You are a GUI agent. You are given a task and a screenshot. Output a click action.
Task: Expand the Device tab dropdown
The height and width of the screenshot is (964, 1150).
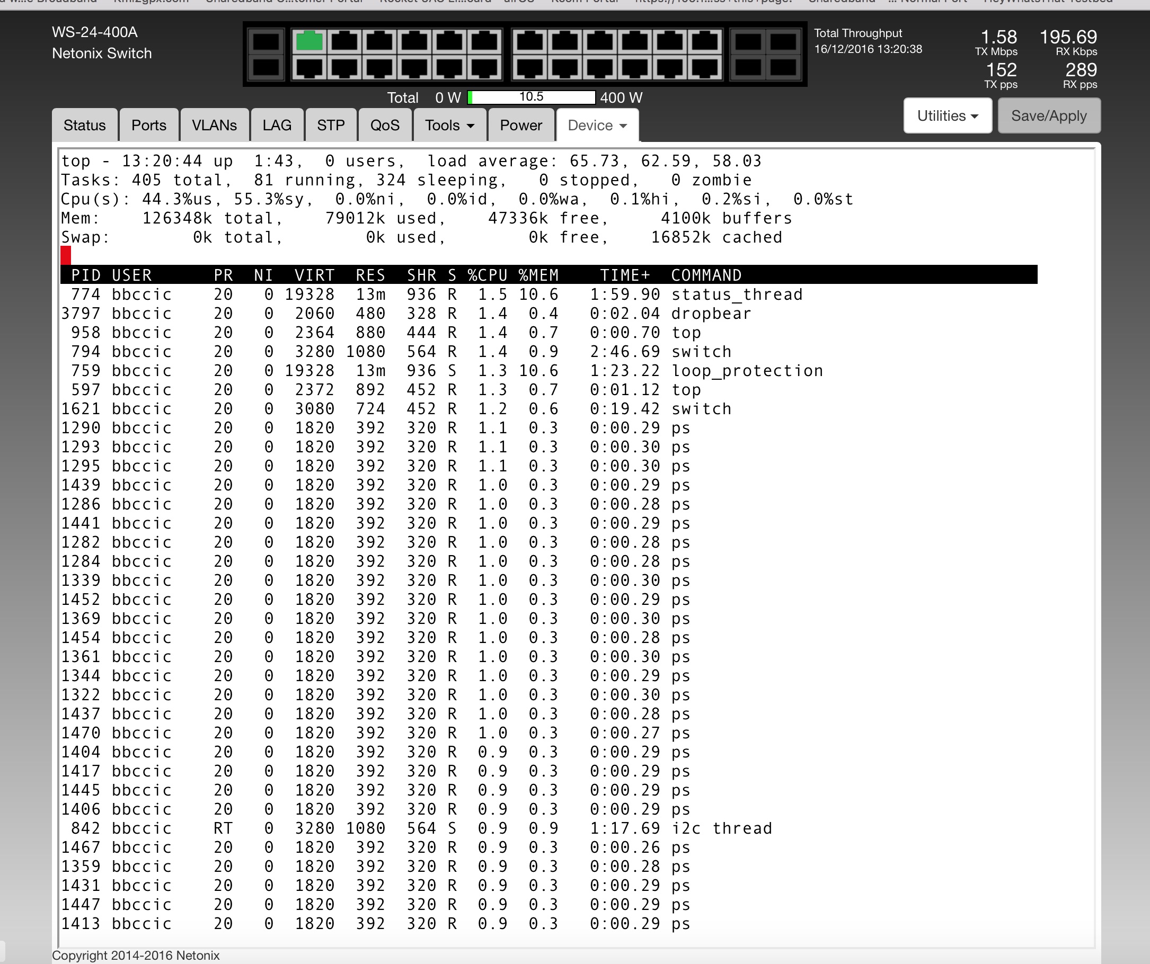597,126
